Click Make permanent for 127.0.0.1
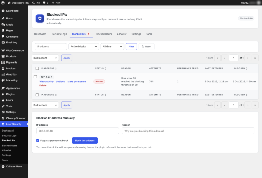Viewport: 262px width, 178px height. click(77, 82)
